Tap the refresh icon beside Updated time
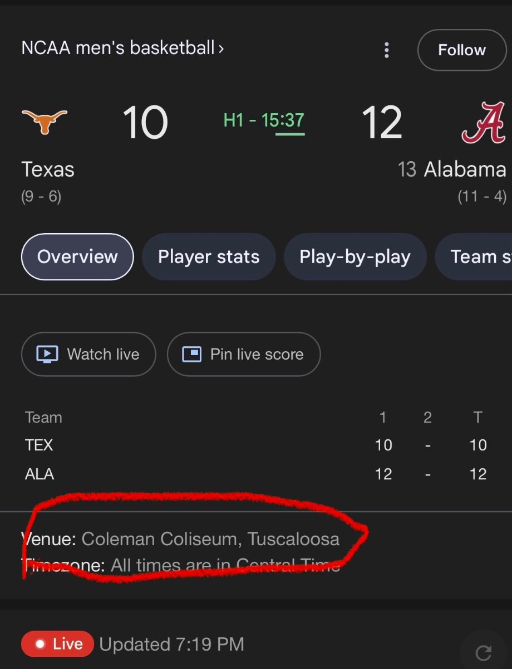This screenshot has width=512, height=669. (484, 652)
